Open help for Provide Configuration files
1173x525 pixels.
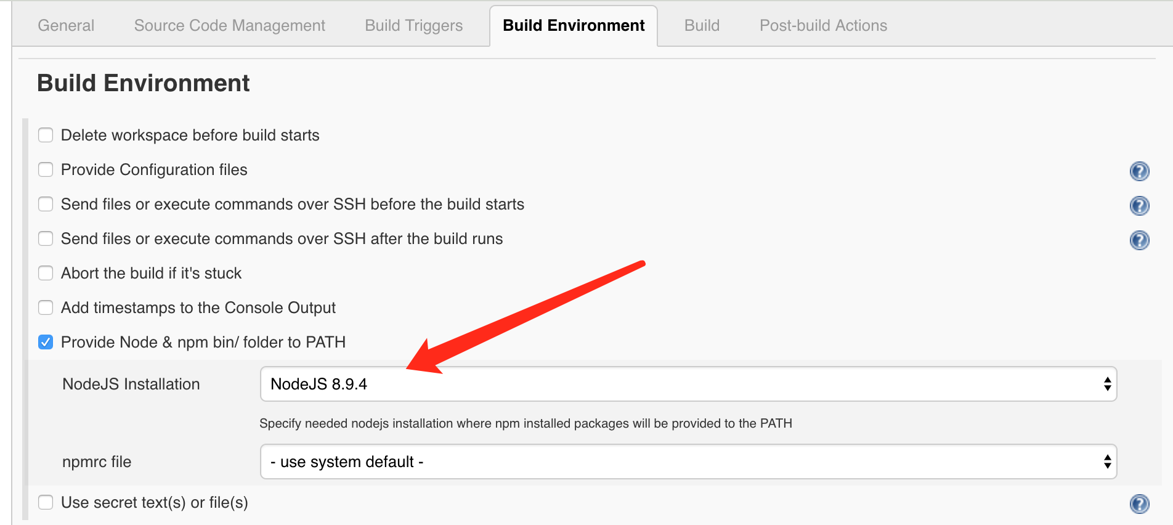(x=1139, y=171)
